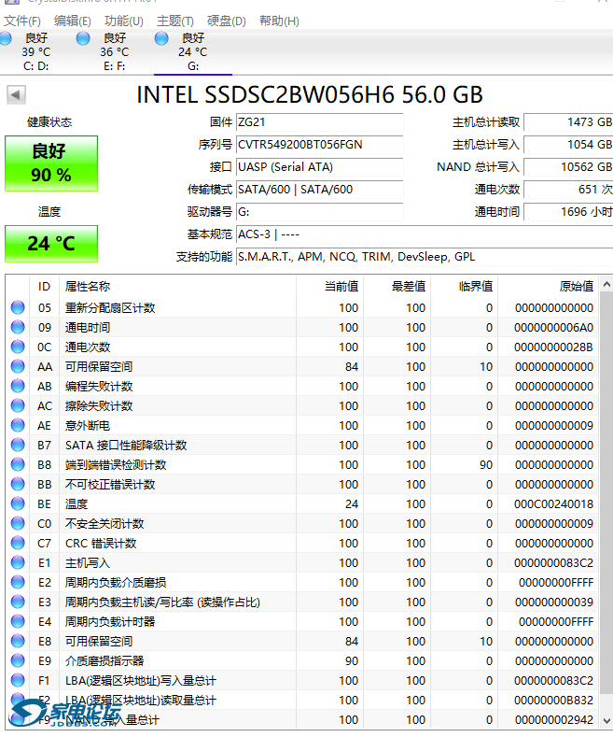Open the 功能(U) menu
Image resolution: width=613 pixels, height=737 pixels.
[x=123, y=21]
